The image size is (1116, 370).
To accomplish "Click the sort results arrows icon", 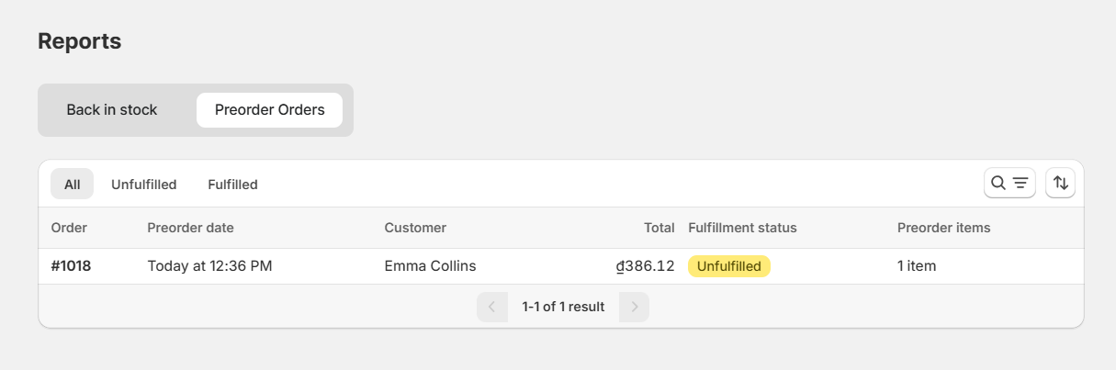I will pyautogui.click(x=1060, y=183).
